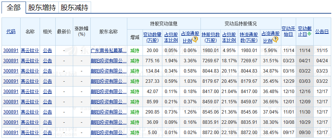Open 朝阳投资有限公 link in 237.33 row
This screenshot has width=332, height=139.
[109, 81]
